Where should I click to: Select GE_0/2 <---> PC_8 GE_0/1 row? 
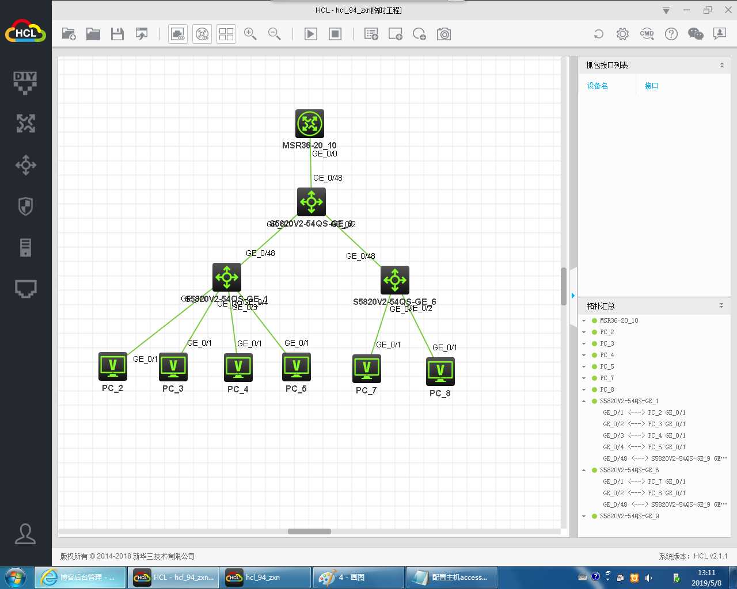pos(644,493)
